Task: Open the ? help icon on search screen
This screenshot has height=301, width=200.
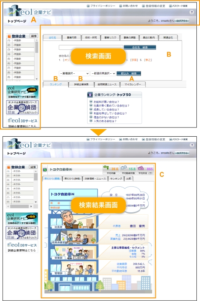Action: click(x=192, y=12)
